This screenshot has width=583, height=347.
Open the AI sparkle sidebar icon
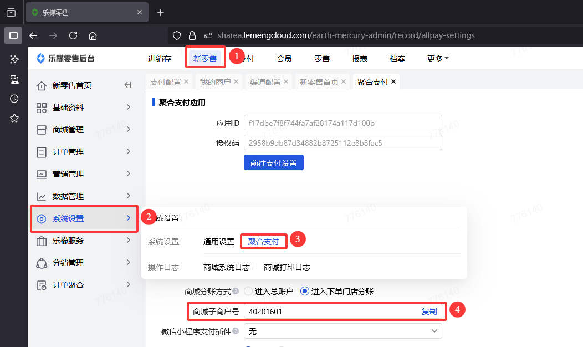point(14,59)
